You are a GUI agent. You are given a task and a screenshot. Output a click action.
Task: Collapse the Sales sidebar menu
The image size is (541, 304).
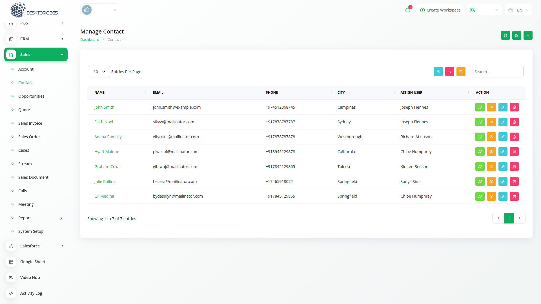click(x=36, y=55)
